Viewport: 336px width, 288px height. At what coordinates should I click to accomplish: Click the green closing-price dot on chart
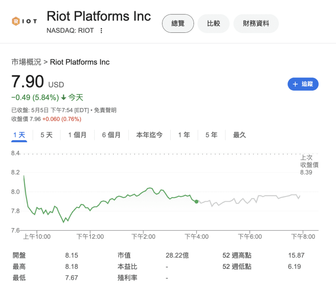coord(196,202)
